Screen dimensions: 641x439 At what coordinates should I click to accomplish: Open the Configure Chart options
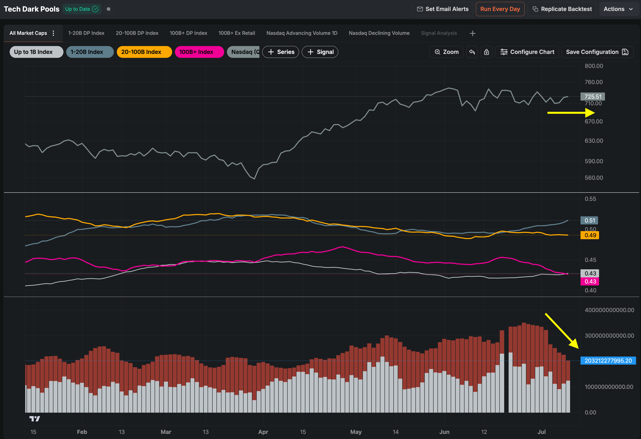point(527,52)
